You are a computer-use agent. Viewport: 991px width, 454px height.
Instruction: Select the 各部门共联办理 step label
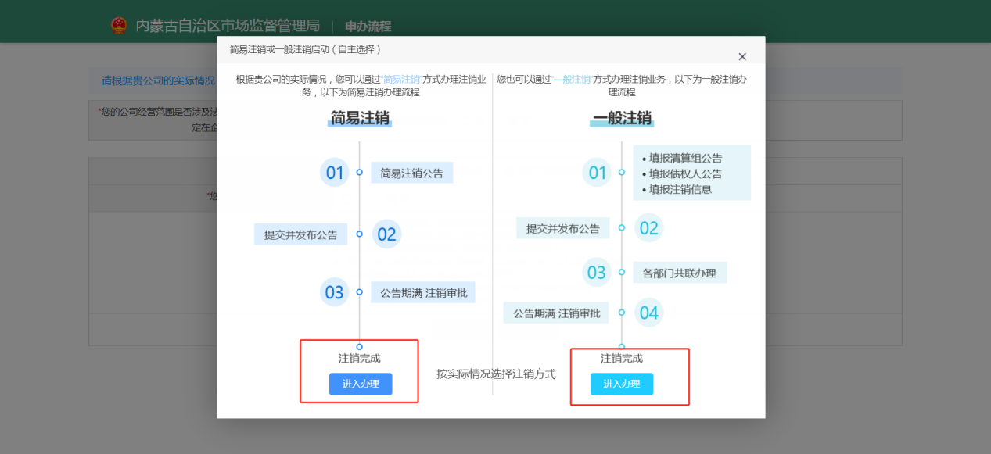coord(679,273)
